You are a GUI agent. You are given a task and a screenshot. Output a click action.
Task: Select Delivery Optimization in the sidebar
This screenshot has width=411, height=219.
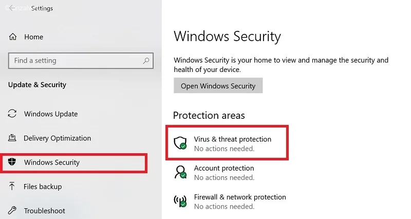coord(57,138)
